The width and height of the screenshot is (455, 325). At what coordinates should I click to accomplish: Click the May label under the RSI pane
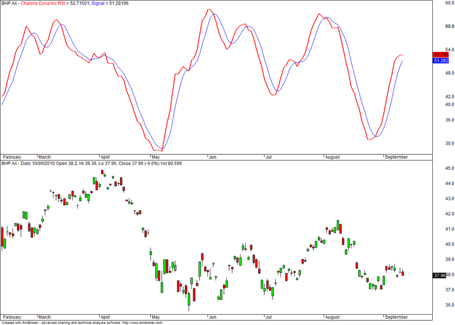[x=156, y=157]
